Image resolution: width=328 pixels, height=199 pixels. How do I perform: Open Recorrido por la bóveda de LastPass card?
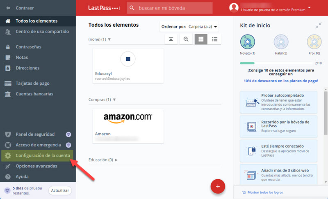[278, 127]
